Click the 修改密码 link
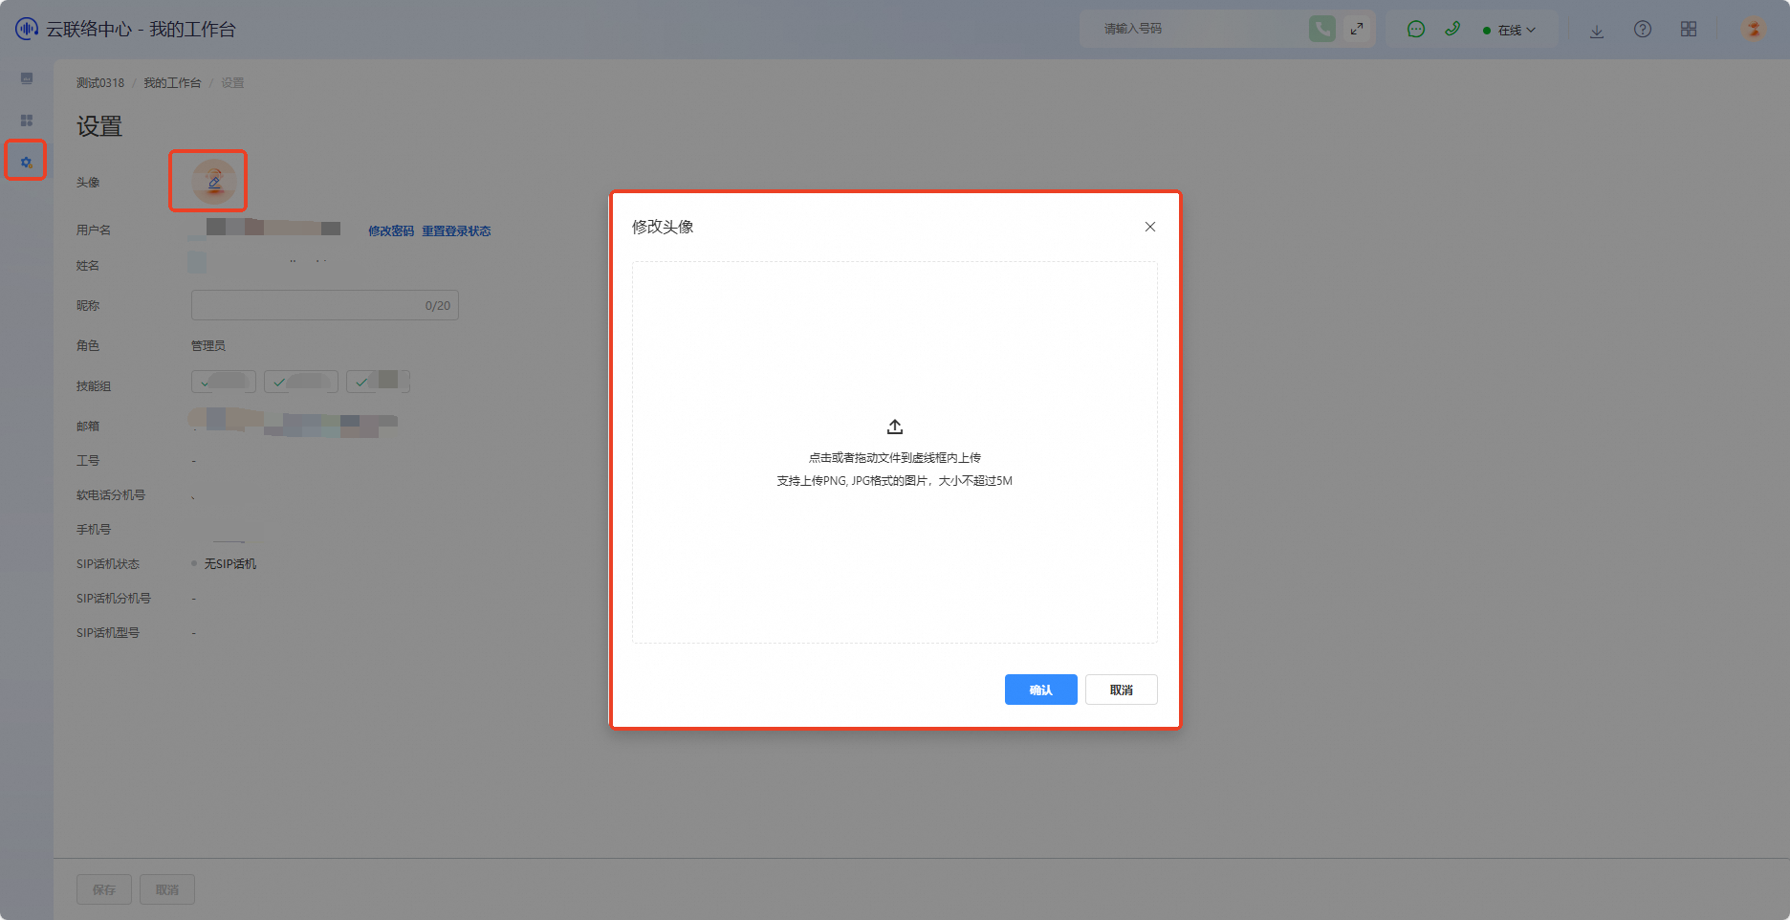 tap(391, 231)
